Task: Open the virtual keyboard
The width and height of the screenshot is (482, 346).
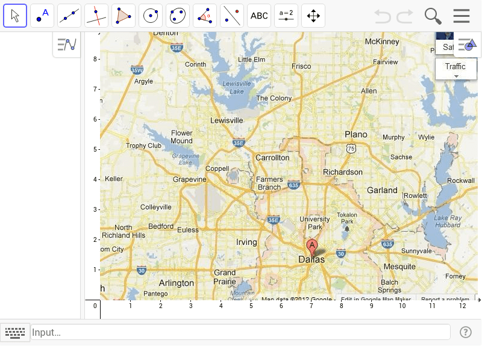Action: [15, 333]
